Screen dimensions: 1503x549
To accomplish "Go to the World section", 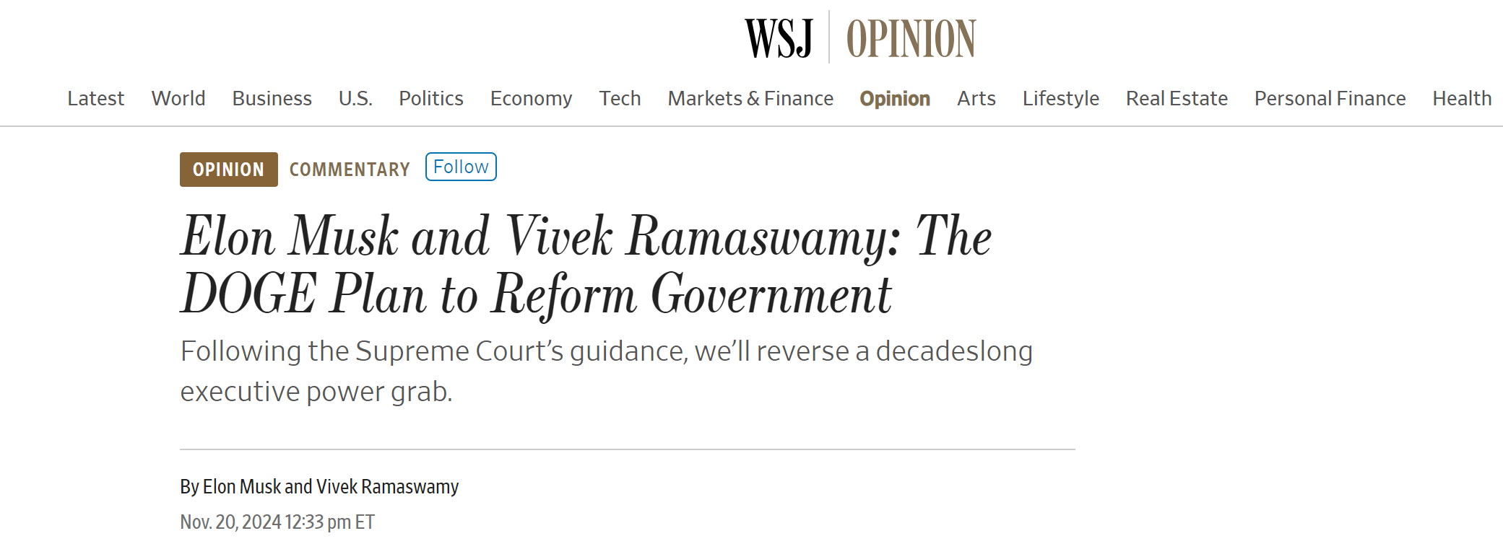I will pyautogui.click(x=178, y=98).
